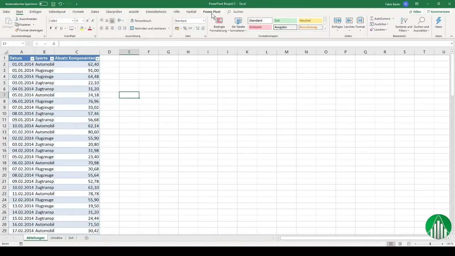Apply the Gut cell style
Viewport: 455px width, 256px height.
[x=285, y=21]
